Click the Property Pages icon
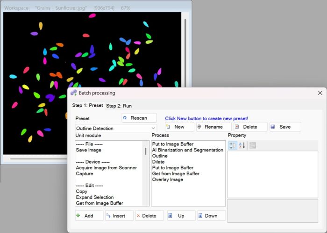Screen dimensions: 327x233 [x=253, y=145]
